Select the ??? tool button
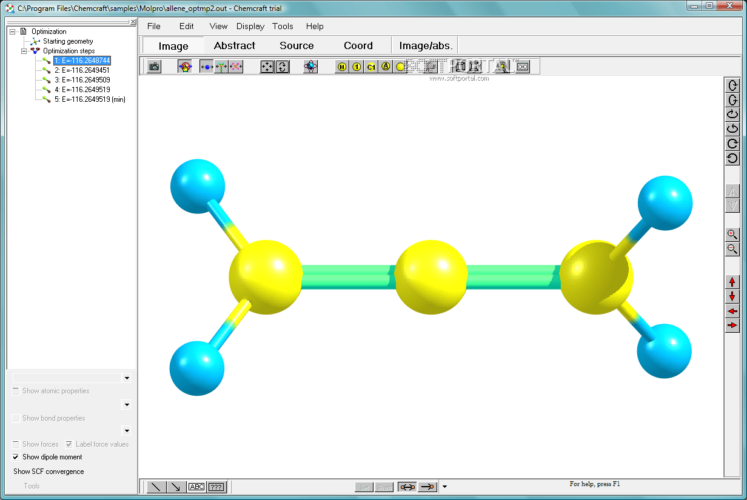This screenshot has width=747, height=500. coord(216,487)
